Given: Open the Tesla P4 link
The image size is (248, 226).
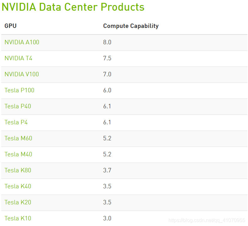Looking at the screenshot, I should point(16,122).
